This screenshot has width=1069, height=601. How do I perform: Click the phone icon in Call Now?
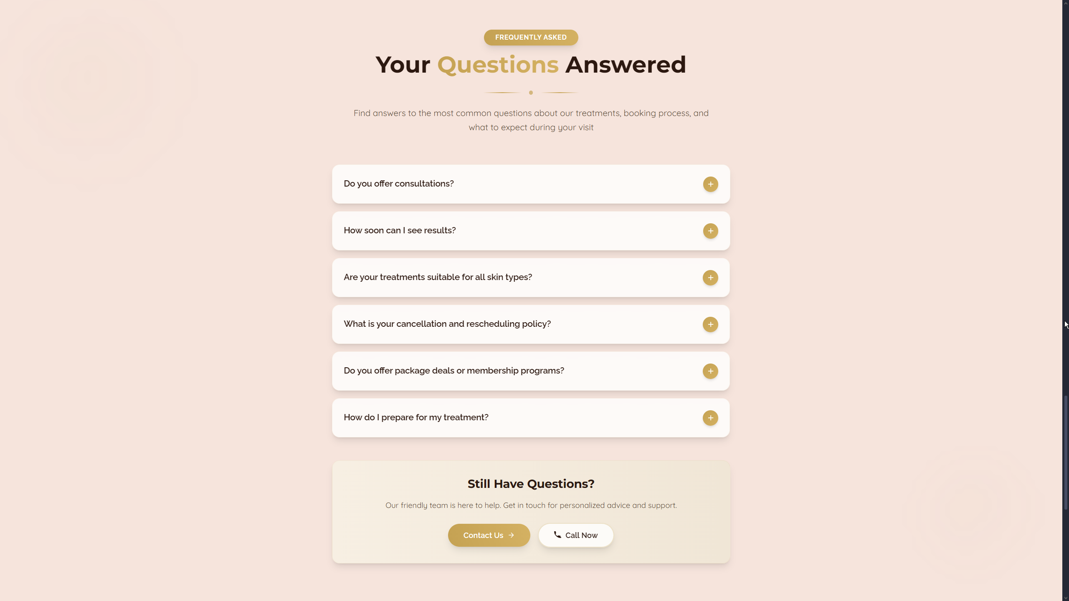[557, 535]
